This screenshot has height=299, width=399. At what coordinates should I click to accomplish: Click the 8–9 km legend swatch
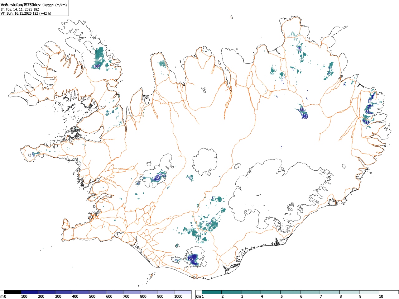pyautogui.click(x=349, y=292)
